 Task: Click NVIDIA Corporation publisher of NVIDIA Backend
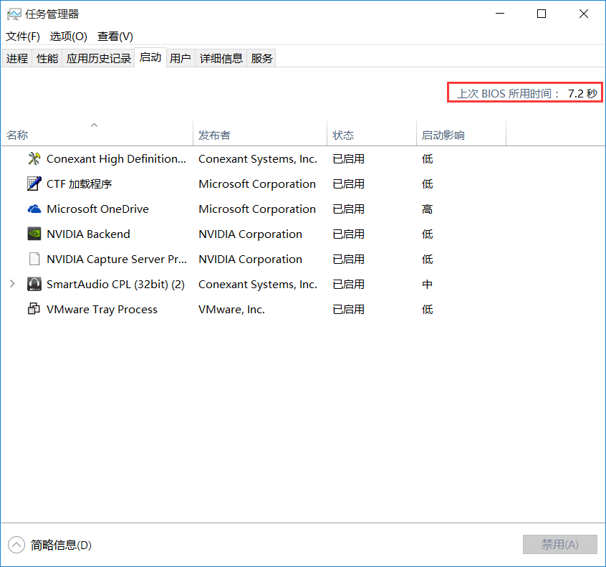pyautogui.click(x=250, y=234)
